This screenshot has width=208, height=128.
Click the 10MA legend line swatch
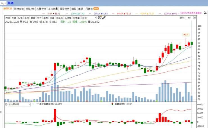67,14
